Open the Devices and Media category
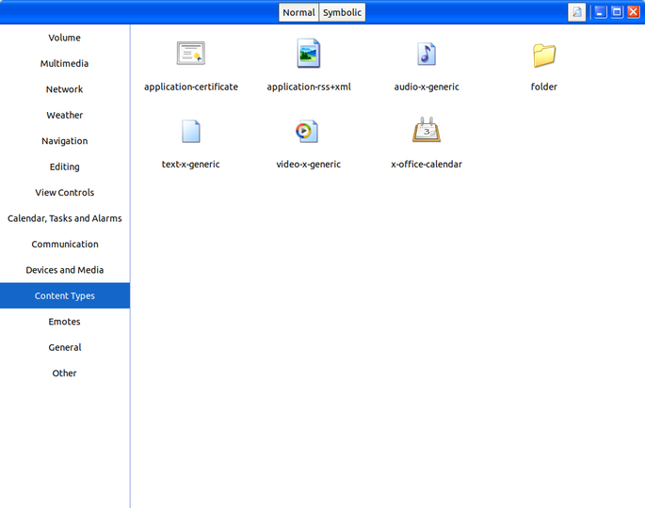645x508 pixels. click(x=65, y=270)
